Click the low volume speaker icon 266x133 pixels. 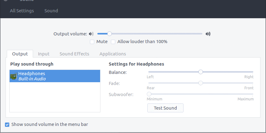91,34
